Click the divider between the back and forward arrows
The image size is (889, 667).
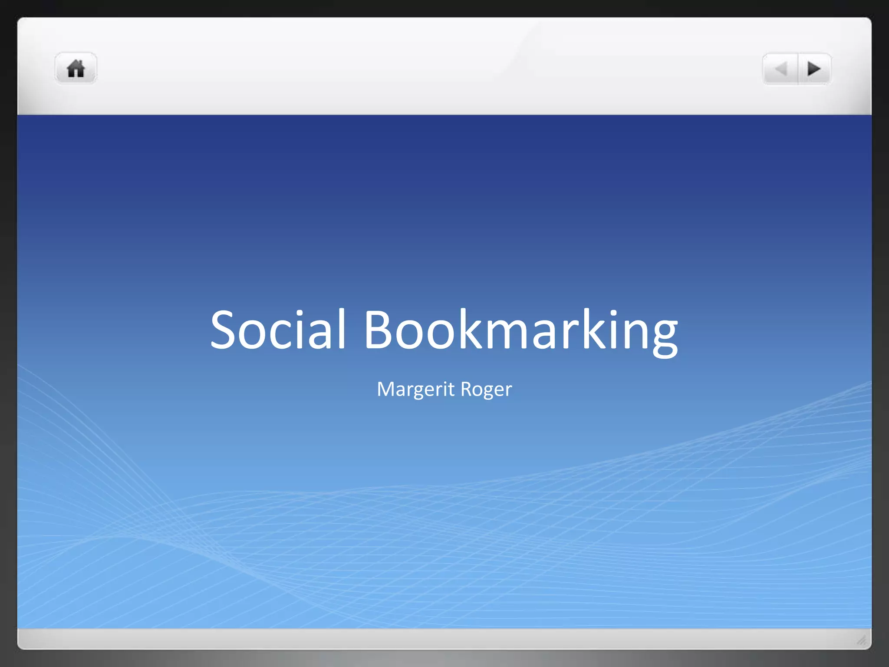coord(798,69)
